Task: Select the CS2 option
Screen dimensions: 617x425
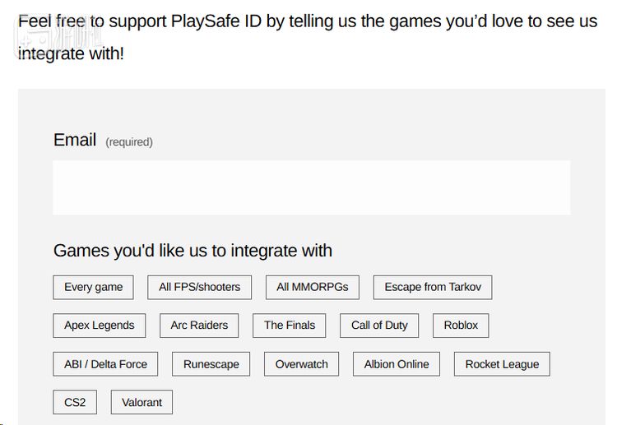Action: pyautogui.click(x=75, y=403)
